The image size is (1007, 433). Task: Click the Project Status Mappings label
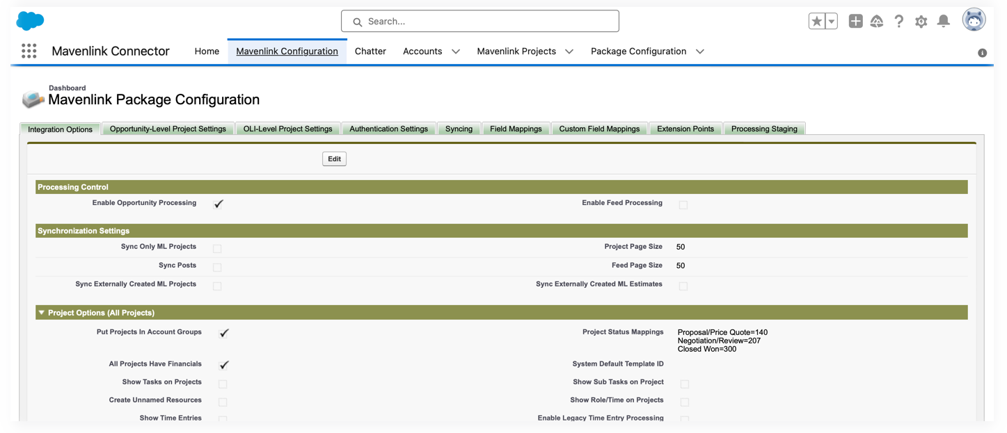623,332
